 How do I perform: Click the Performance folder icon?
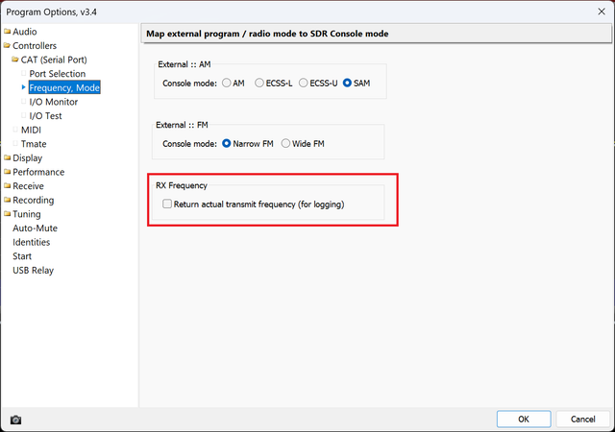pos(7,173)
